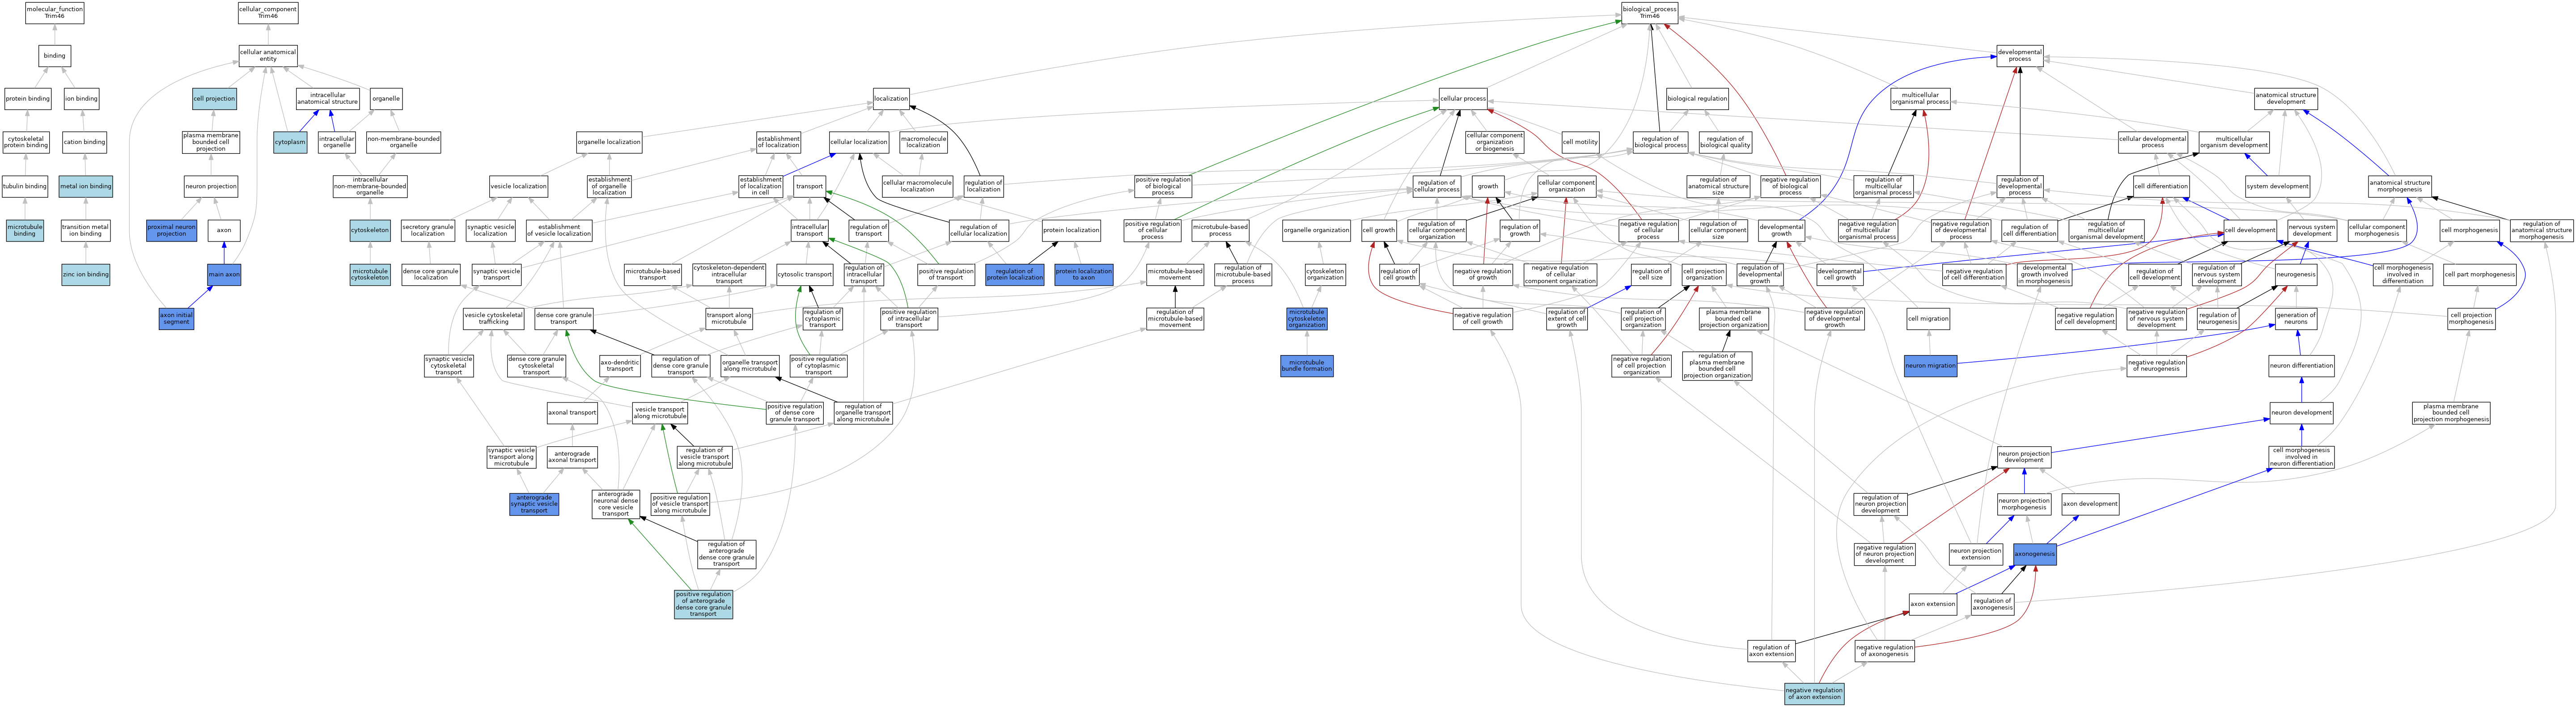Select the 'neuron migration' node
This screenshot has height=707, width=2576.
coord(1931,365)
